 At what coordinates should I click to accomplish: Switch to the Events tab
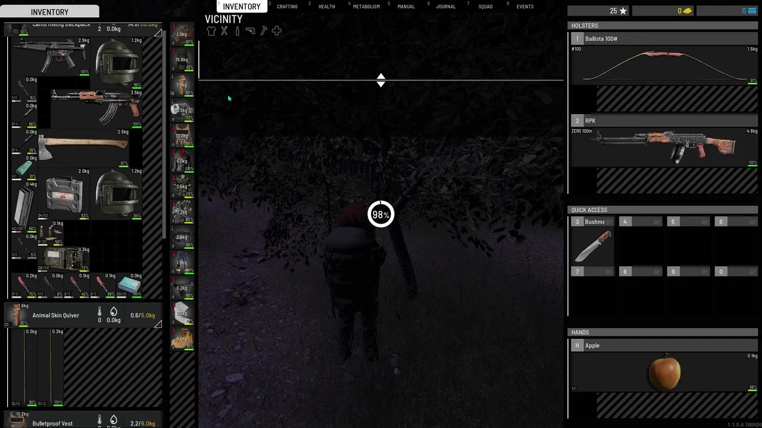tap(525, 7)
